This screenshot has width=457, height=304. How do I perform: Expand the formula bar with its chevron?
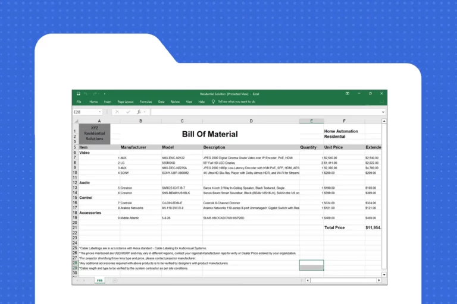383,112
